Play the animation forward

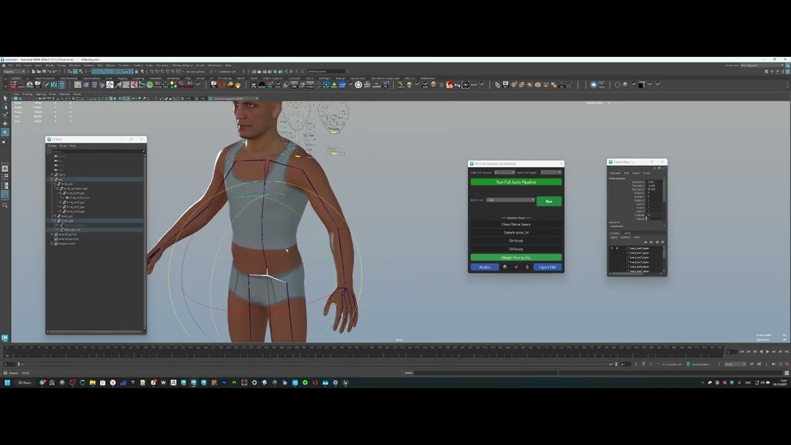pyautogui.click(x=768, y=352)
